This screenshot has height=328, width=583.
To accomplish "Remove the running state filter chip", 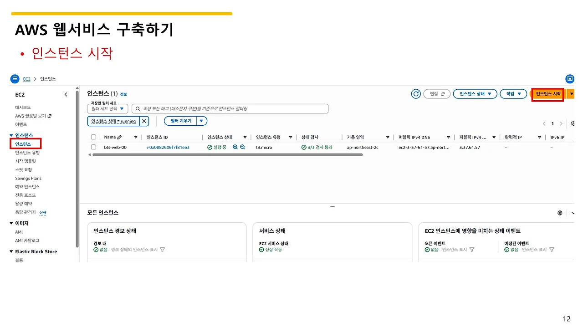I will tap(144, 121).
